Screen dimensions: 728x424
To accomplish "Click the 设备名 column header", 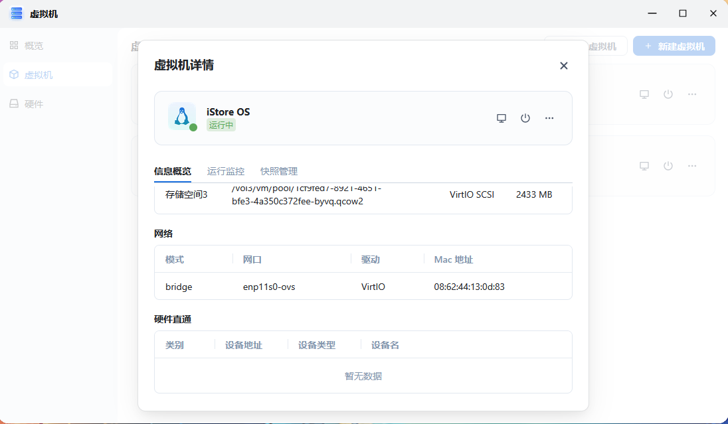I will pos(385,345).
